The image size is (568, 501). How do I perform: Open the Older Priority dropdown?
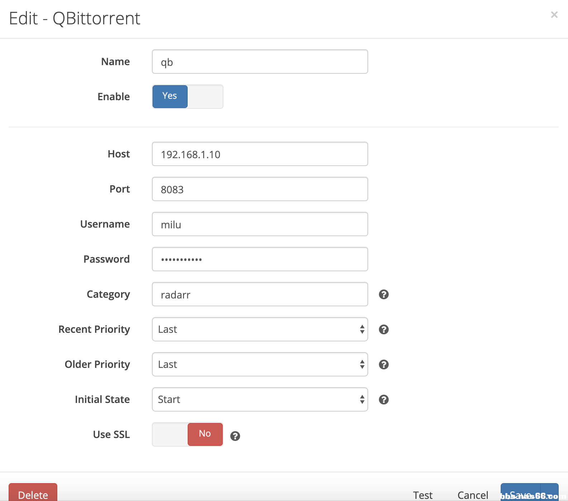[x=260, y=364]
